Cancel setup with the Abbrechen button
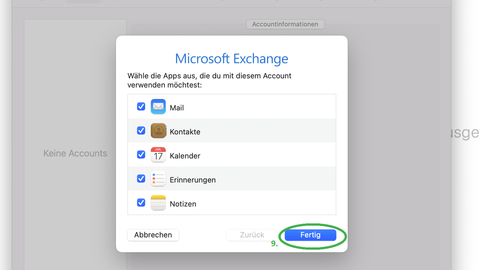 tap(153, 235)
